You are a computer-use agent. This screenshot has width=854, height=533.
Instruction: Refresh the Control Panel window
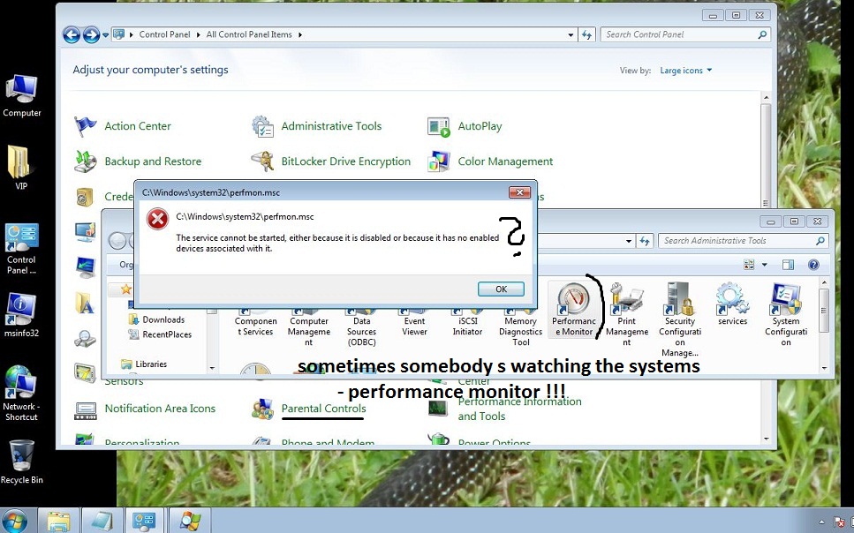(586, 34)
